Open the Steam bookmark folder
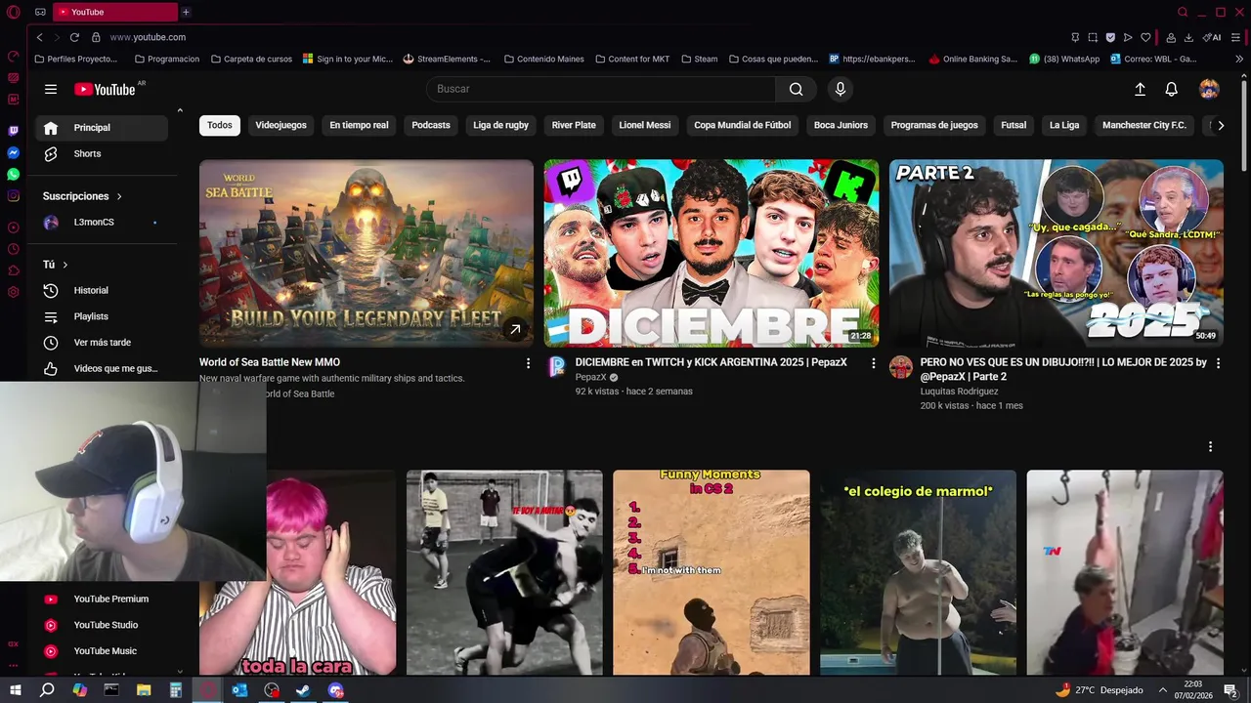 coord(699,59)
